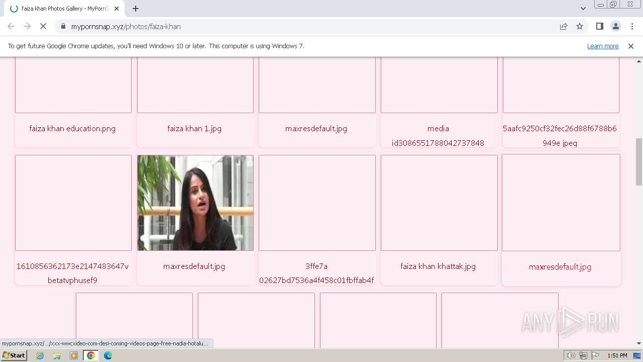Open 5aafc9250cf32fec26d88f6788b6 caption
643x362 pixels.
coord(560,136)
